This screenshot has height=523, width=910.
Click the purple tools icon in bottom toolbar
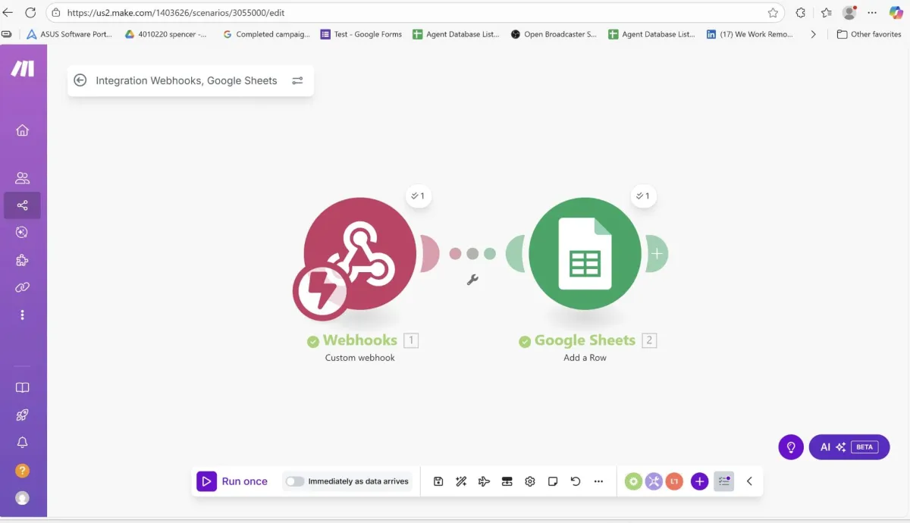tap(654, 481)
